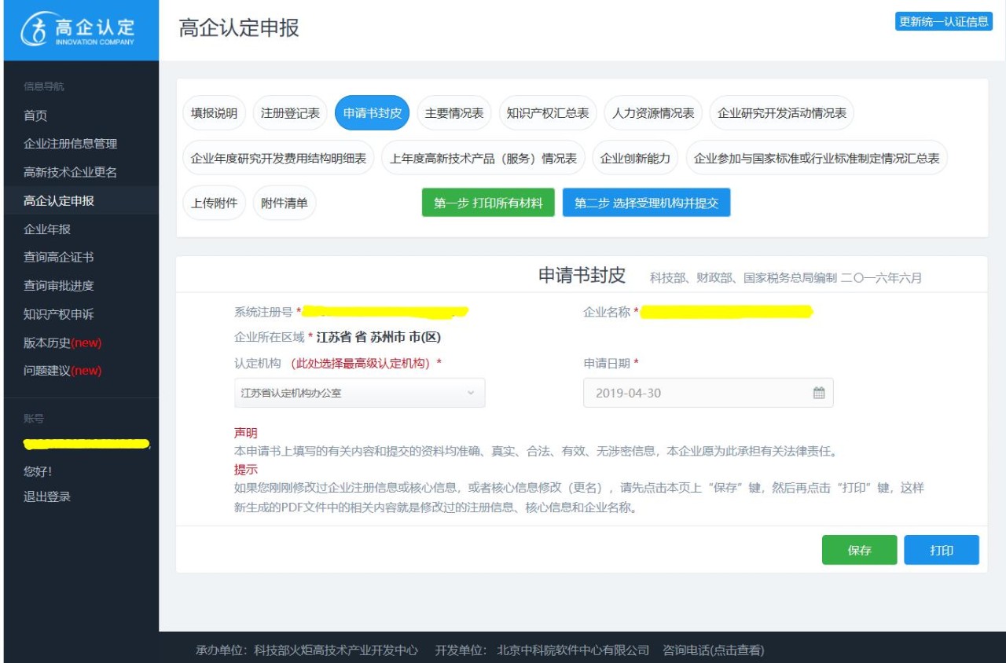Click 第一步 打印所有材料 button

pos(487,202)
